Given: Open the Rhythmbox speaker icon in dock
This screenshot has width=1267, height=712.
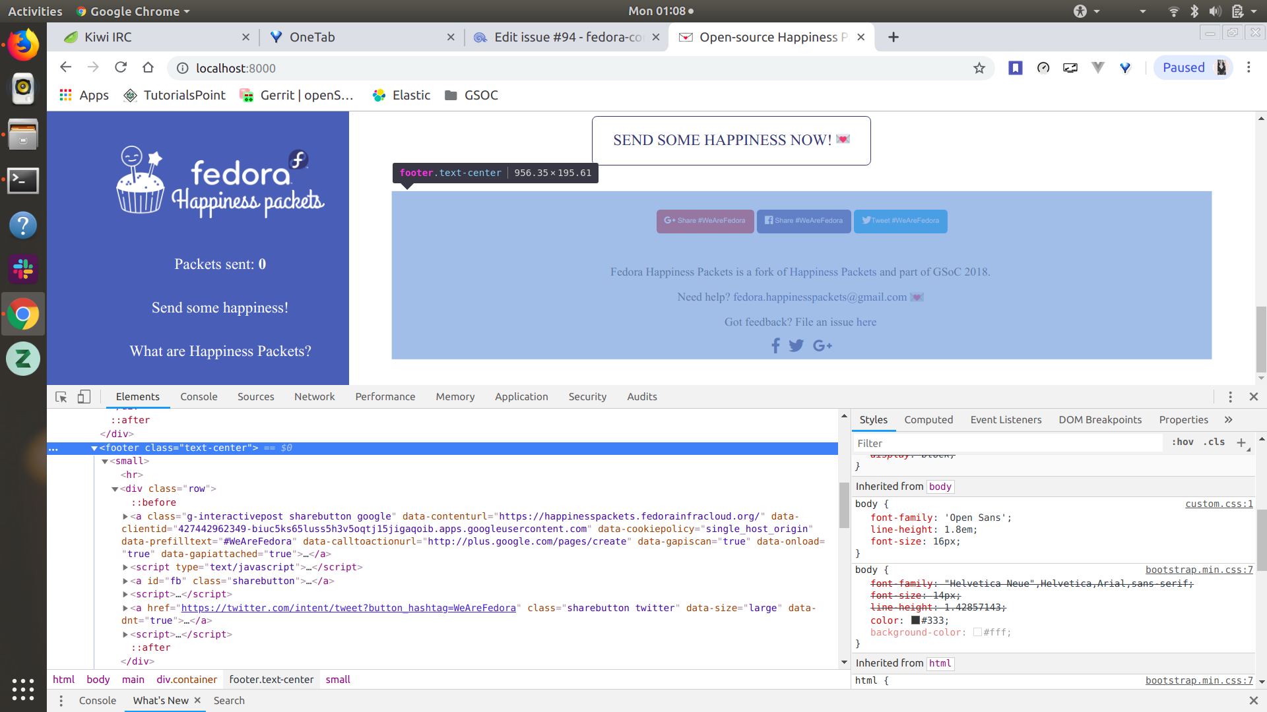Looking at the screenshot, I should (23, 89).
